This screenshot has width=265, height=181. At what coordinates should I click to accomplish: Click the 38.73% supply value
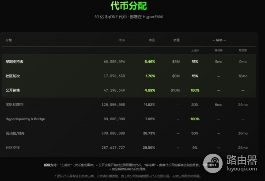[149, 133]
